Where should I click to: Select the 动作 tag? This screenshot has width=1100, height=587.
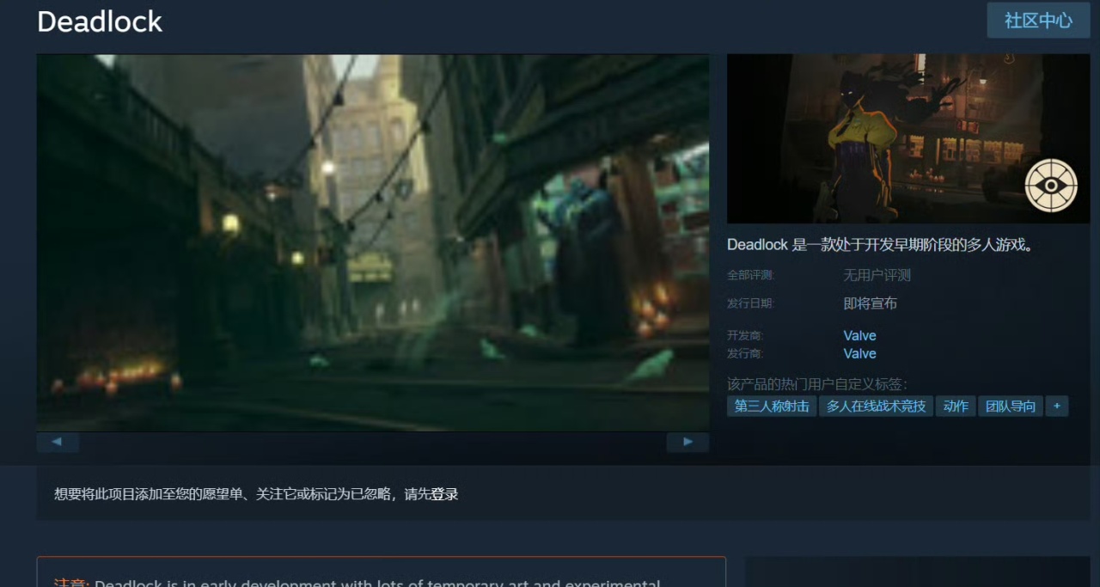pyautogui.click(x=956, y=407)
